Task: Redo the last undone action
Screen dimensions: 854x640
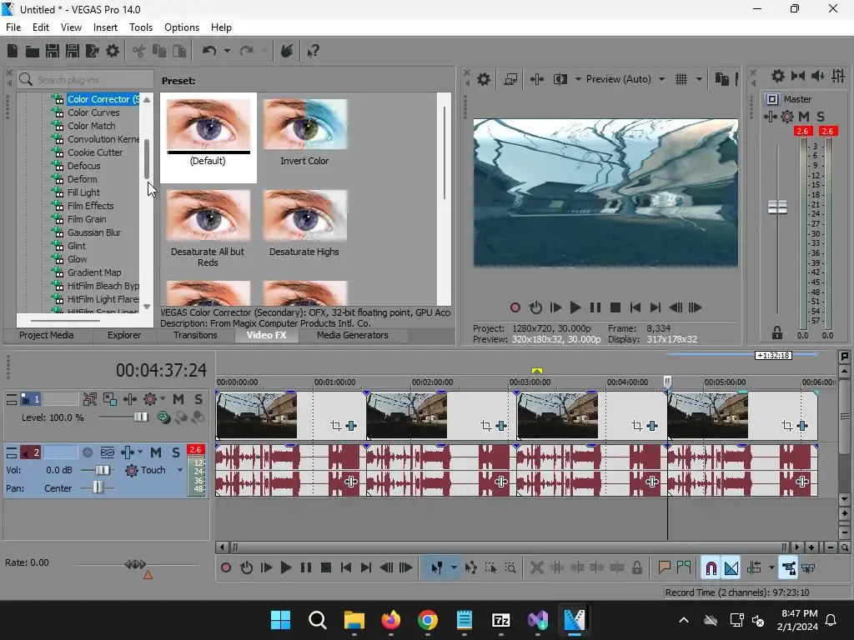Action: pos(247,51)
